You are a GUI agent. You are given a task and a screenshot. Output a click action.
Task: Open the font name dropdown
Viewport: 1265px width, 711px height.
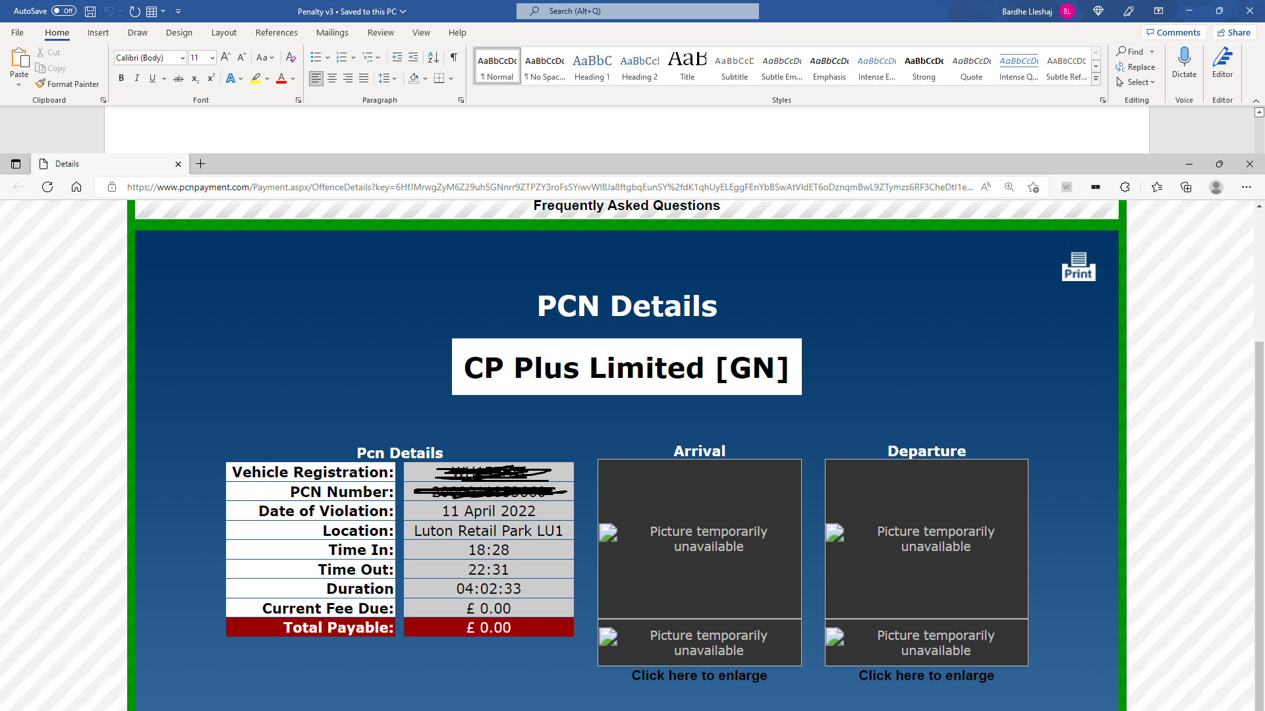click(183, 58)
